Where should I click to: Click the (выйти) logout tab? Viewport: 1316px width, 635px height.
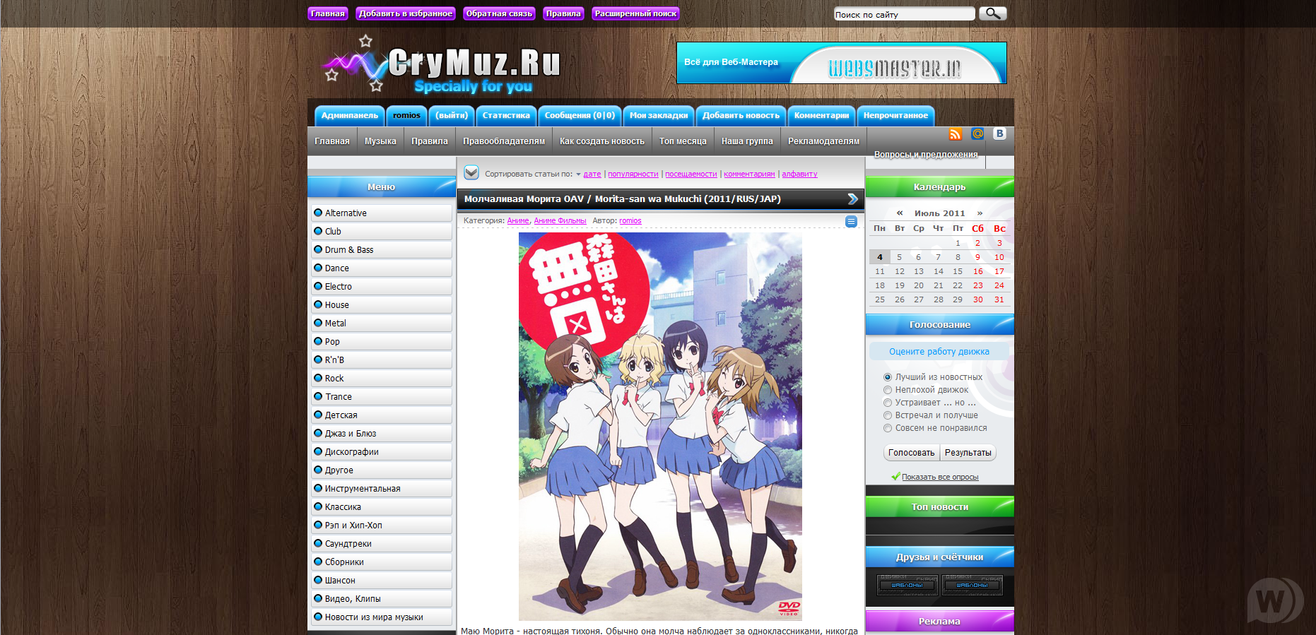coord(452,115)
